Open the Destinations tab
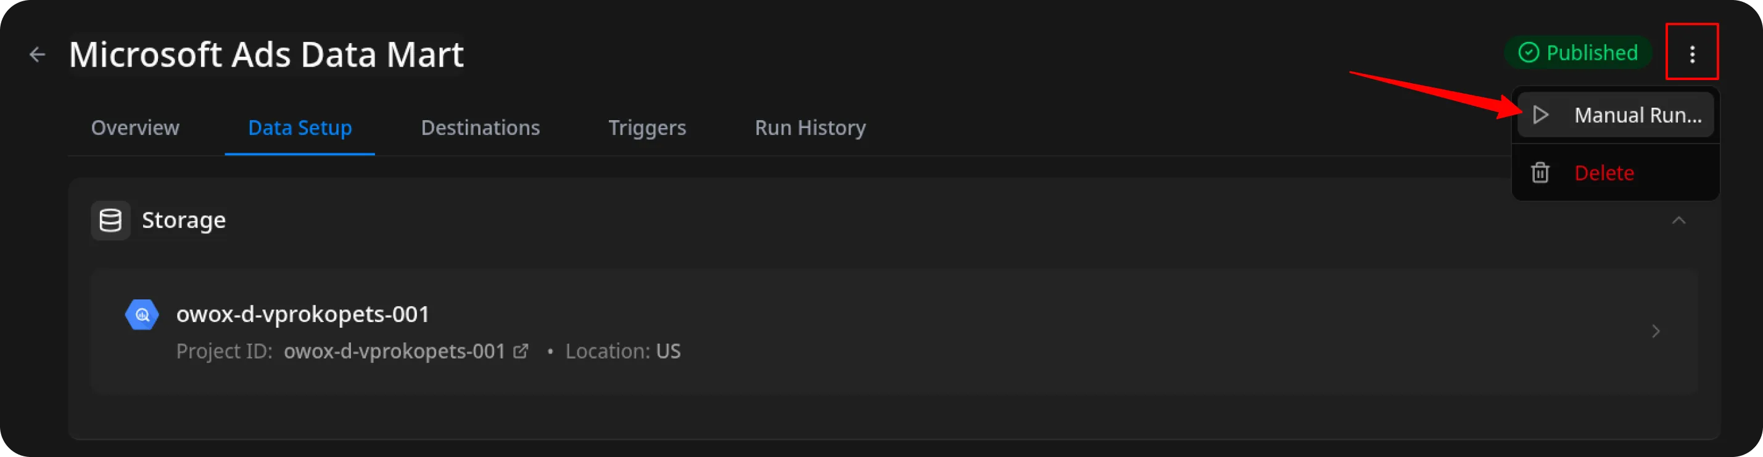The image size is (1763, 457). point(480,127)
